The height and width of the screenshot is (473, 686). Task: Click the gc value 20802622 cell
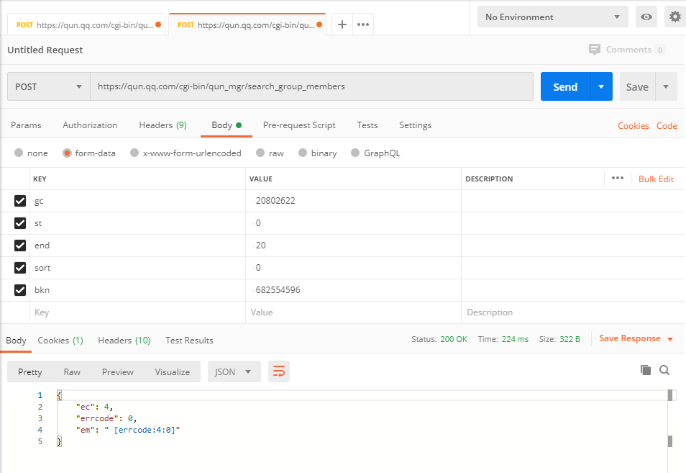pos(354,201)
